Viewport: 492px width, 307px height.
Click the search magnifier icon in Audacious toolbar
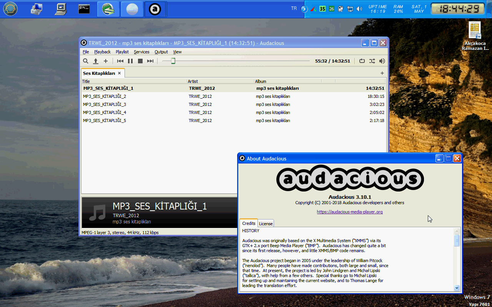86,61
